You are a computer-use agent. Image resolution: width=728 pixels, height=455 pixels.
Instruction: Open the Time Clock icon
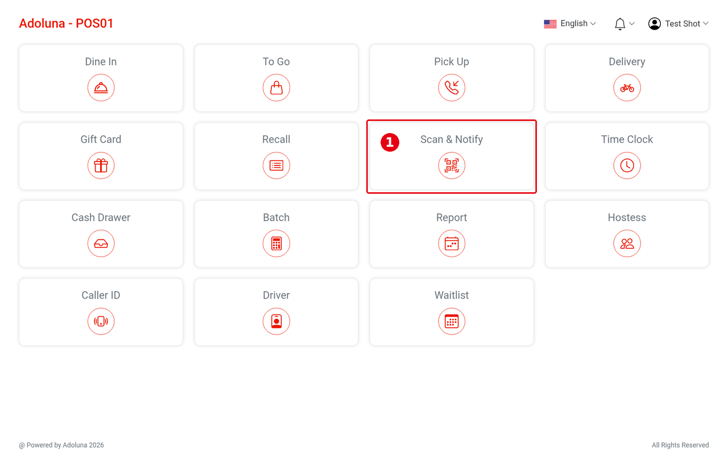pyautogui.click(x=627, y=166)
